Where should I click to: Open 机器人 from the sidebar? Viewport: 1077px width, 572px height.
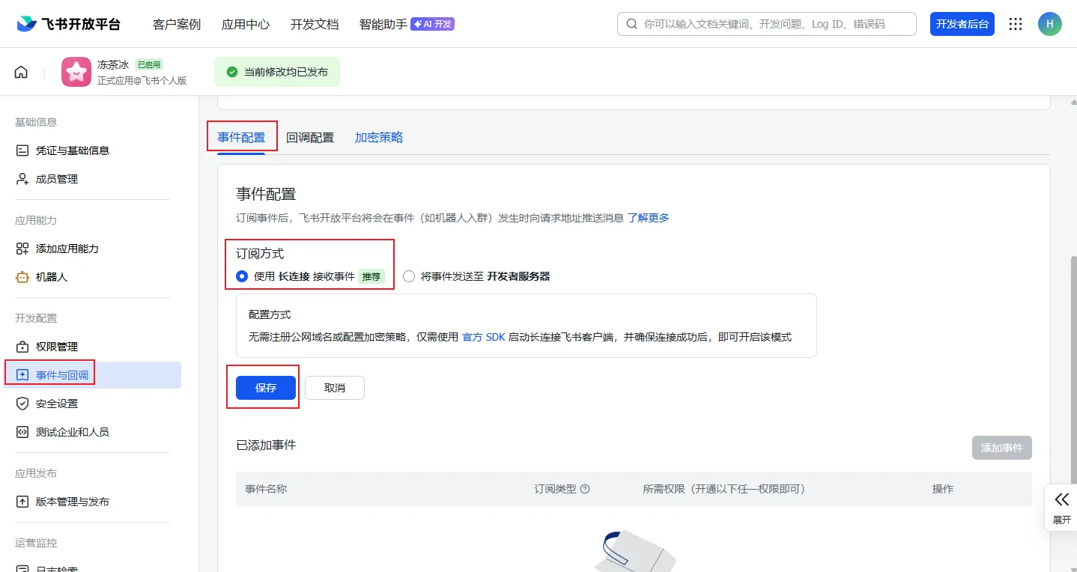point(51,277)
